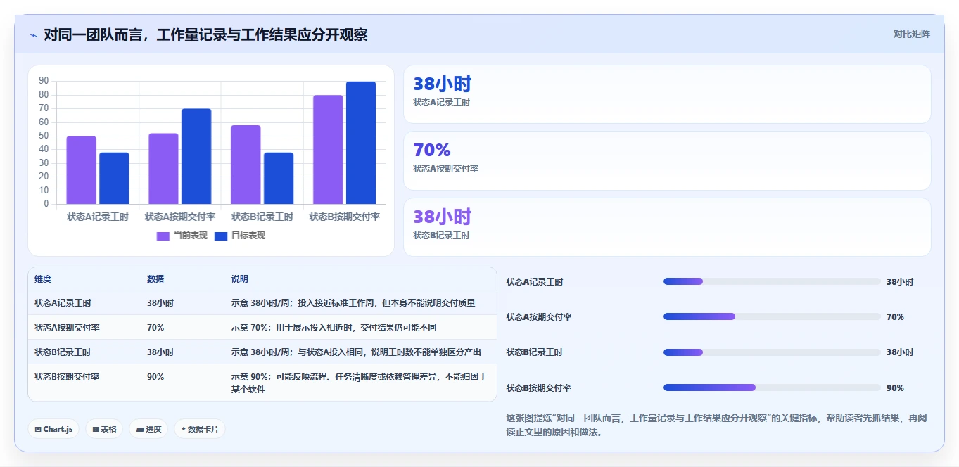Viewport: 959px width, 467px height.
Task: Click the 状态A记录工时 x-axis label in chart
Action: click(98, 217)
